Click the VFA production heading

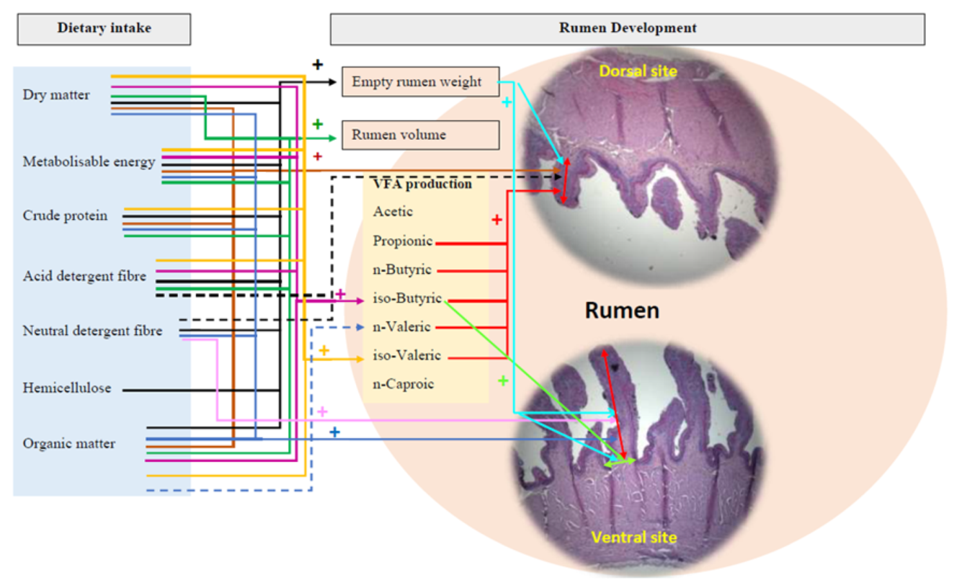click(x=422, y=184)
